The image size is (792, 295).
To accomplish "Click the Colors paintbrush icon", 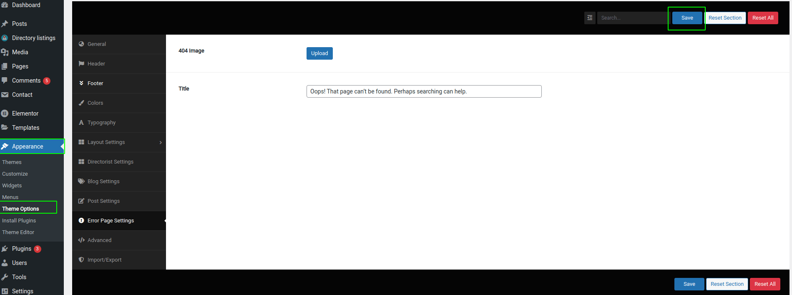I will [81, 103].
